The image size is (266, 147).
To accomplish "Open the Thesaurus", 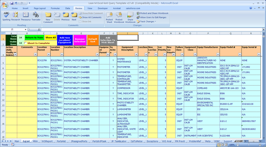I will (26, 17).
